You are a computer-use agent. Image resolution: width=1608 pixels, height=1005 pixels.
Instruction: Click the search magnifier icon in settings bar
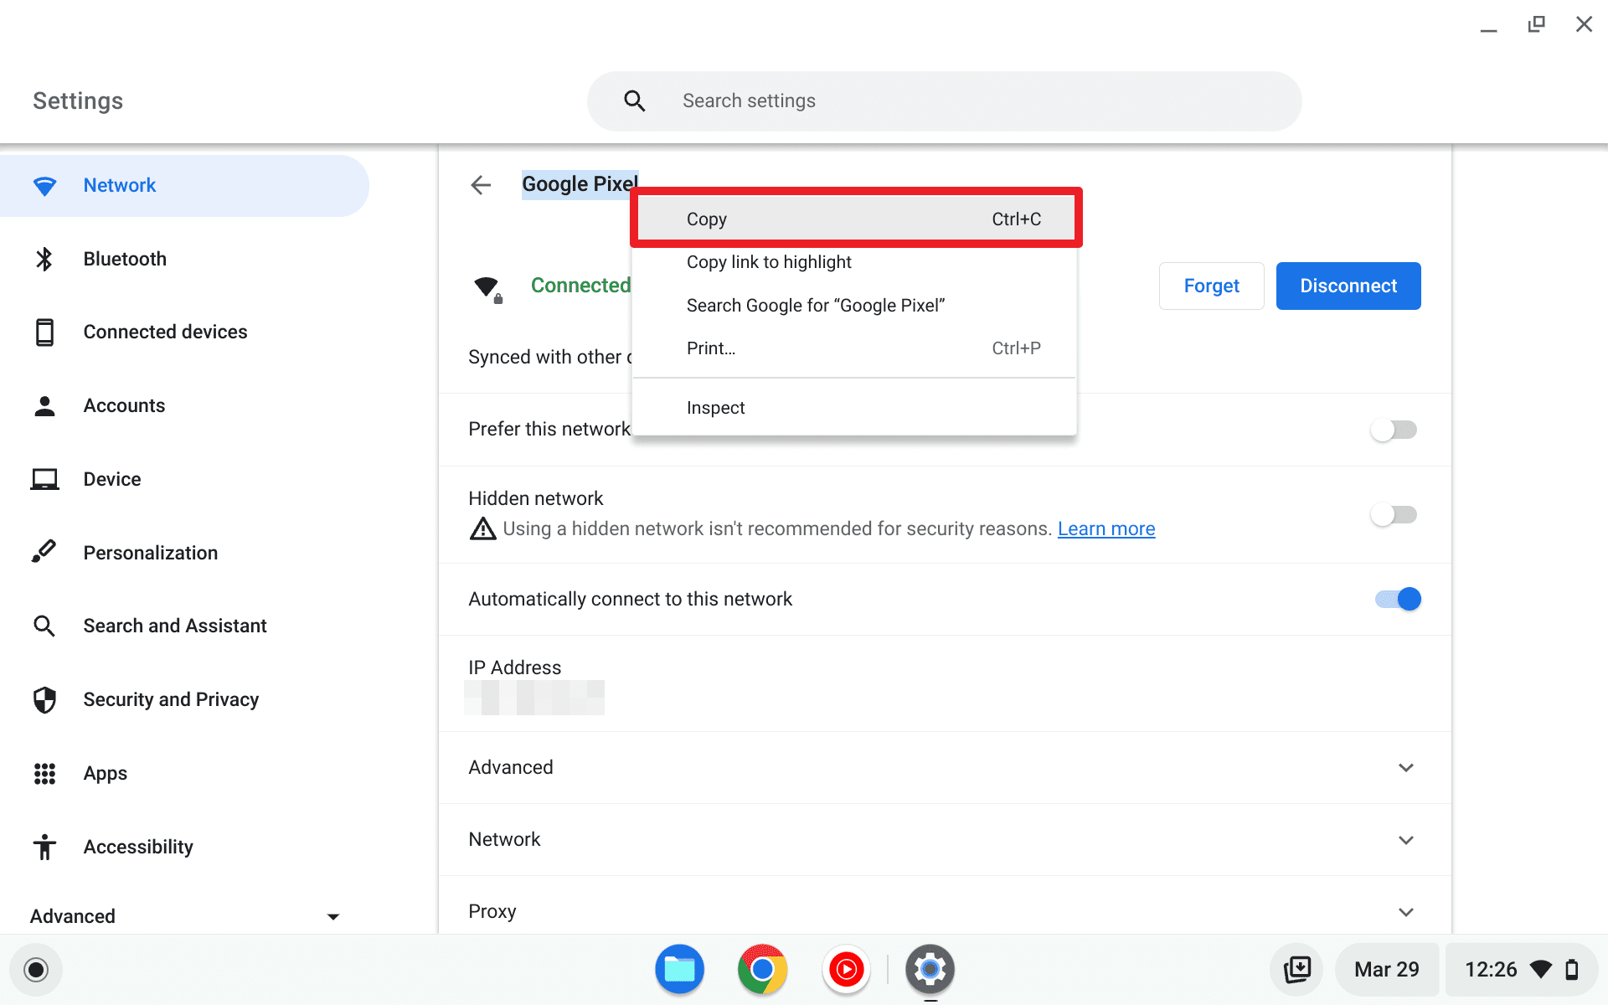coord(635,101)
